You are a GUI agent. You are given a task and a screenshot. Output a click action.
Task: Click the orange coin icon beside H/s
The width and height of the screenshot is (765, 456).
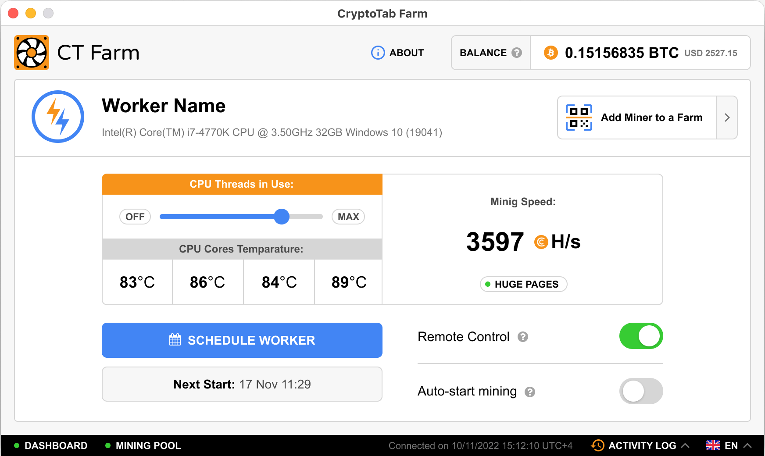click(541, 242)
